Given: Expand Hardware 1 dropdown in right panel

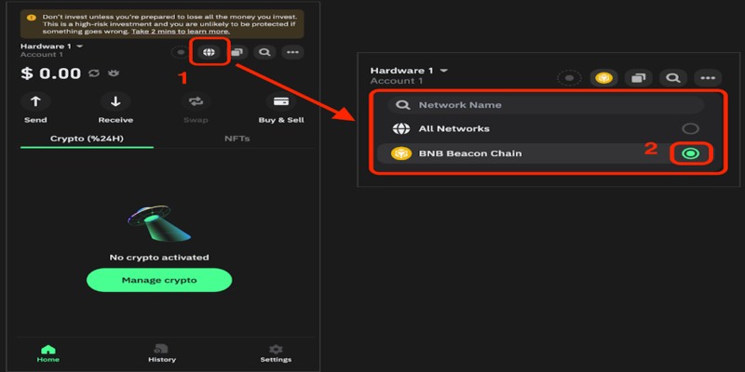Looking at the screenshot, I should point(443,71).
